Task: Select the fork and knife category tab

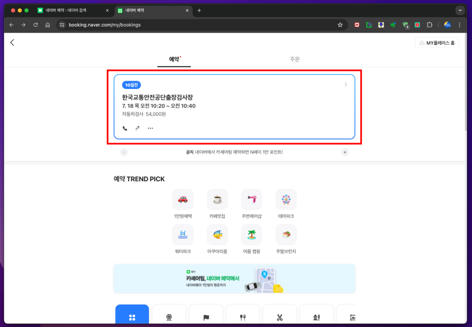Action: (x=243, y=314)
